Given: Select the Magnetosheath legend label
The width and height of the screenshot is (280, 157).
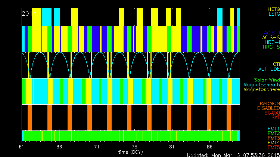Looking at the screenshot, I should pos(261,85).
